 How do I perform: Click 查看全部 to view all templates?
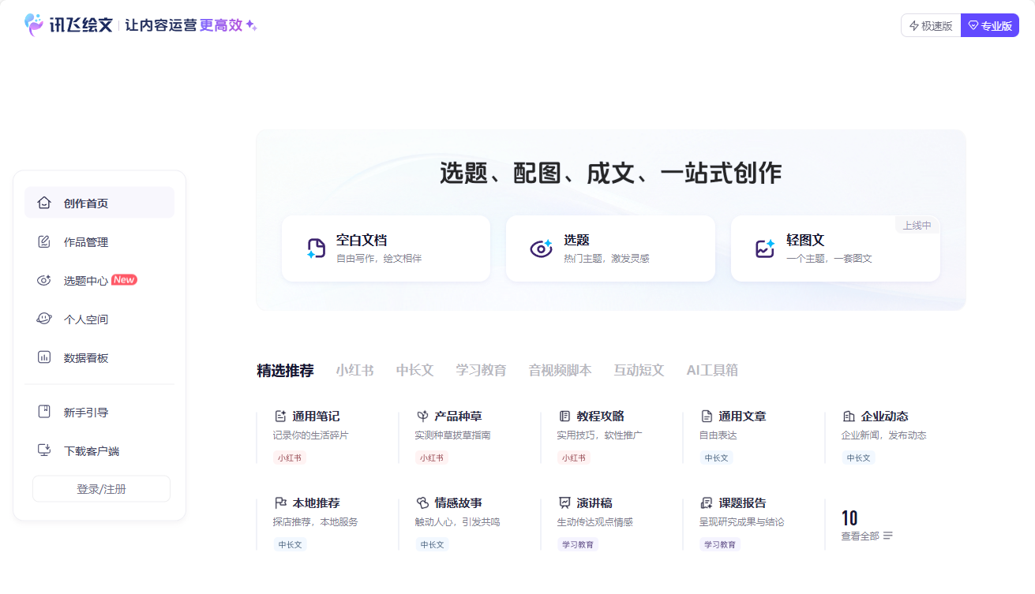coord(860,536)
